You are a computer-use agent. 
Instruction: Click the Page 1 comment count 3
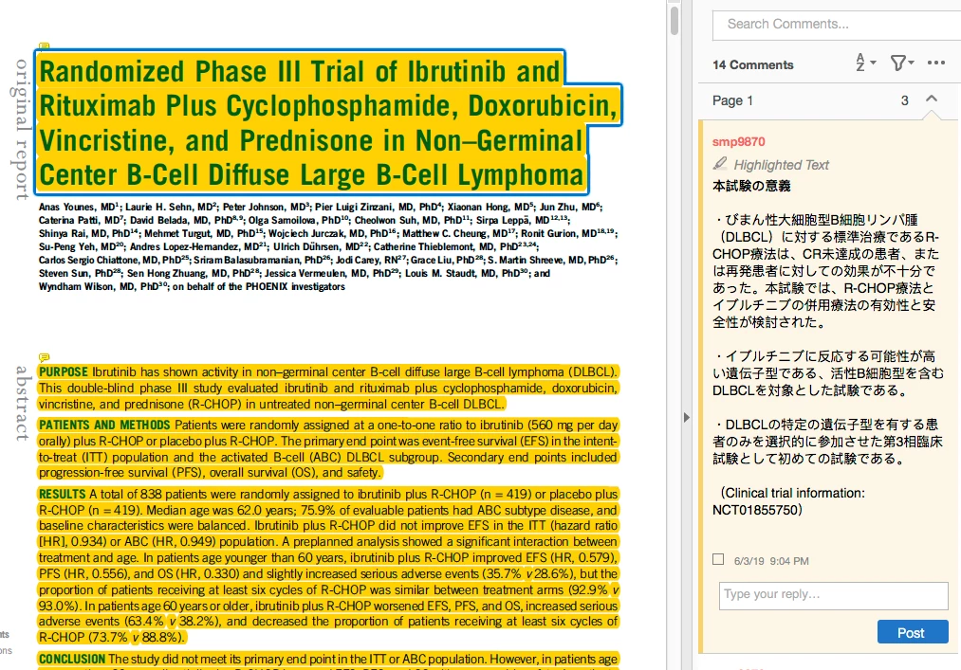[905, 100]
